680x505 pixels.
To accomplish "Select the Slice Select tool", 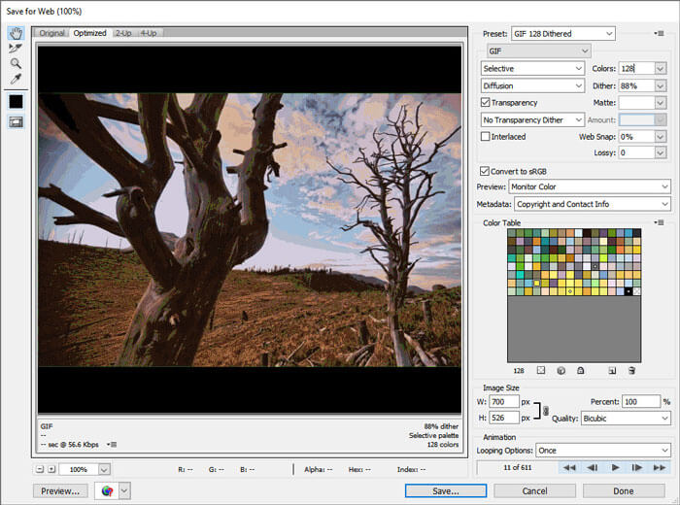I will pyautogui.click(x=17, y=49).
